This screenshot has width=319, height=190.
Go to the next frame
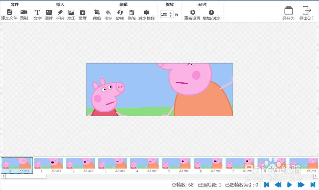[301, 185]
